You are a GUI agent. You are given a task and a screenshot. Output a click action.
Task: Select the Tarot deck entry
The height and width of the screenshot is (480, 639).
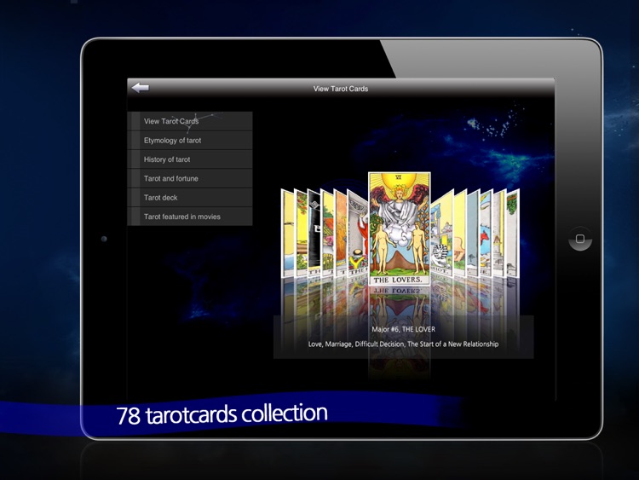click(190, 198)
